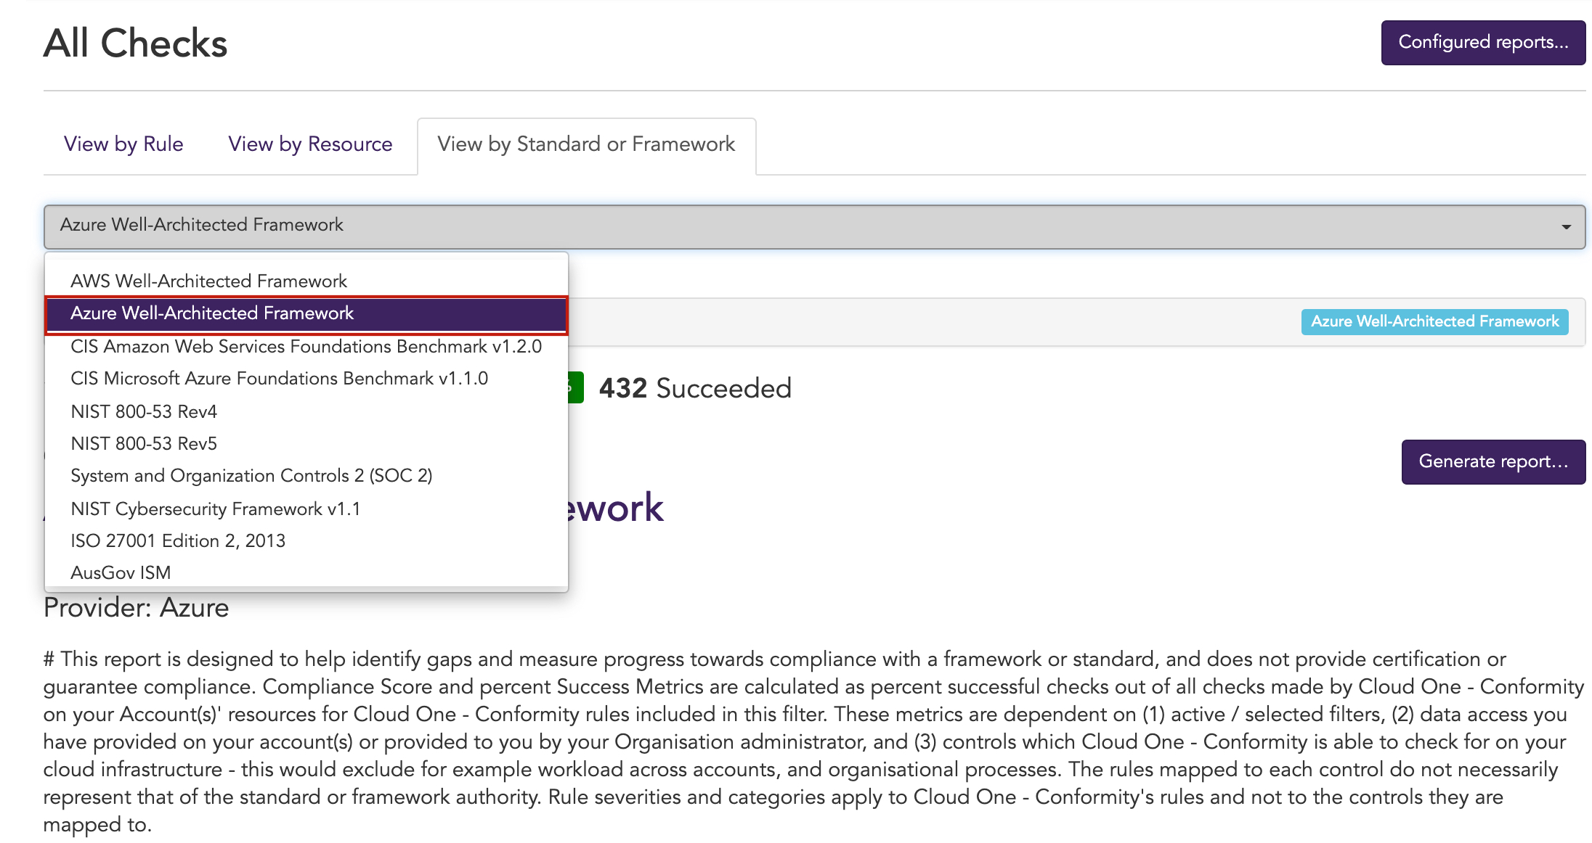1592x843 pixels.
Task: Select NIST 800-53 Rev5 option
Action: [306, 443]
